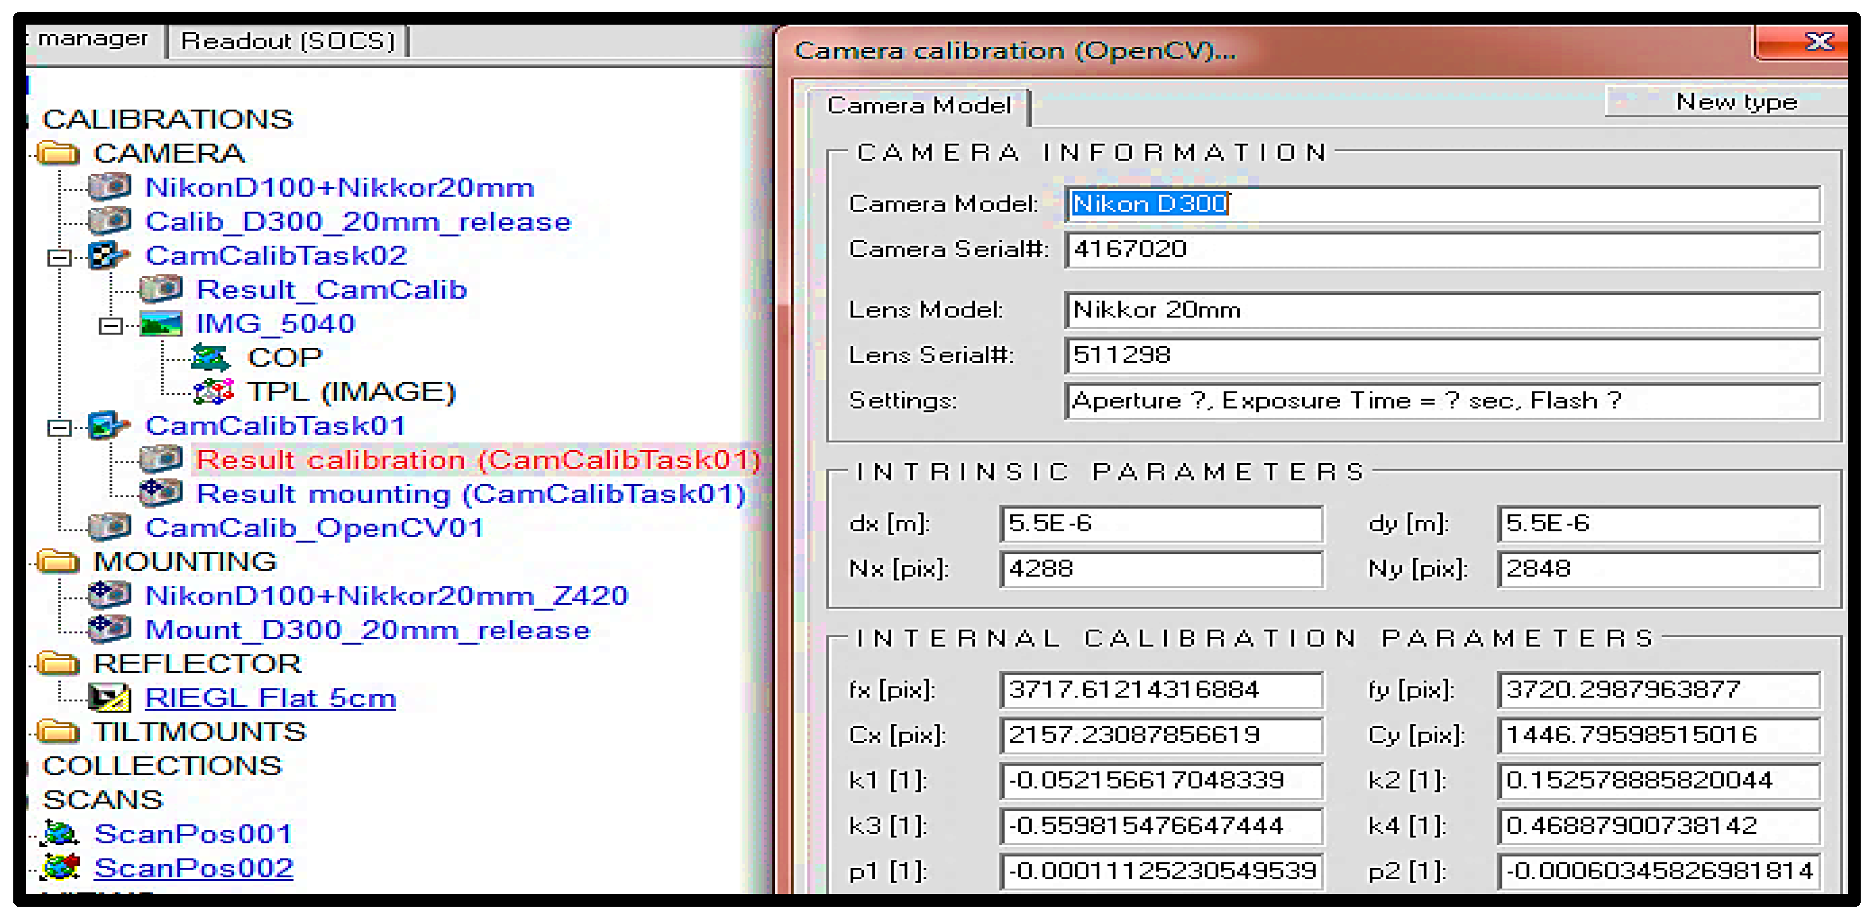Click the Camera Serial# input field
1874x922 pixels.
click(x=1442, y=250)
